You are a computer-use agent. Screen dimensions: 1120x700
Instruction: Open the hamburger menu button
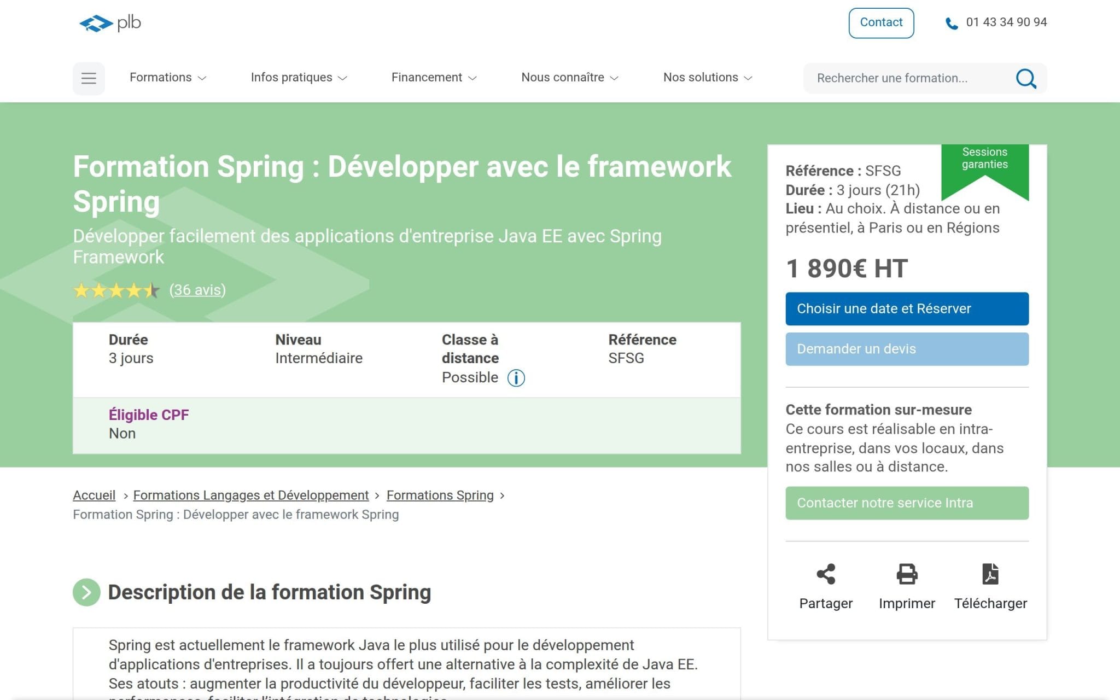pos(89,78)
